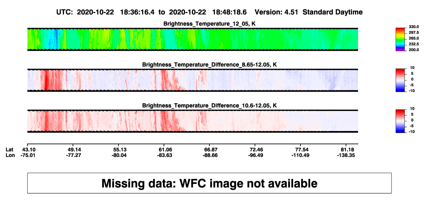Click the Missing data WFC image message
435x223 pixels.
(209, 183)
